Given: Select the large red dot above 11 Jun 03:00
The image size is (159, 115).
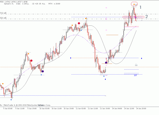Looking at the screenshot, I should (79, 23).
